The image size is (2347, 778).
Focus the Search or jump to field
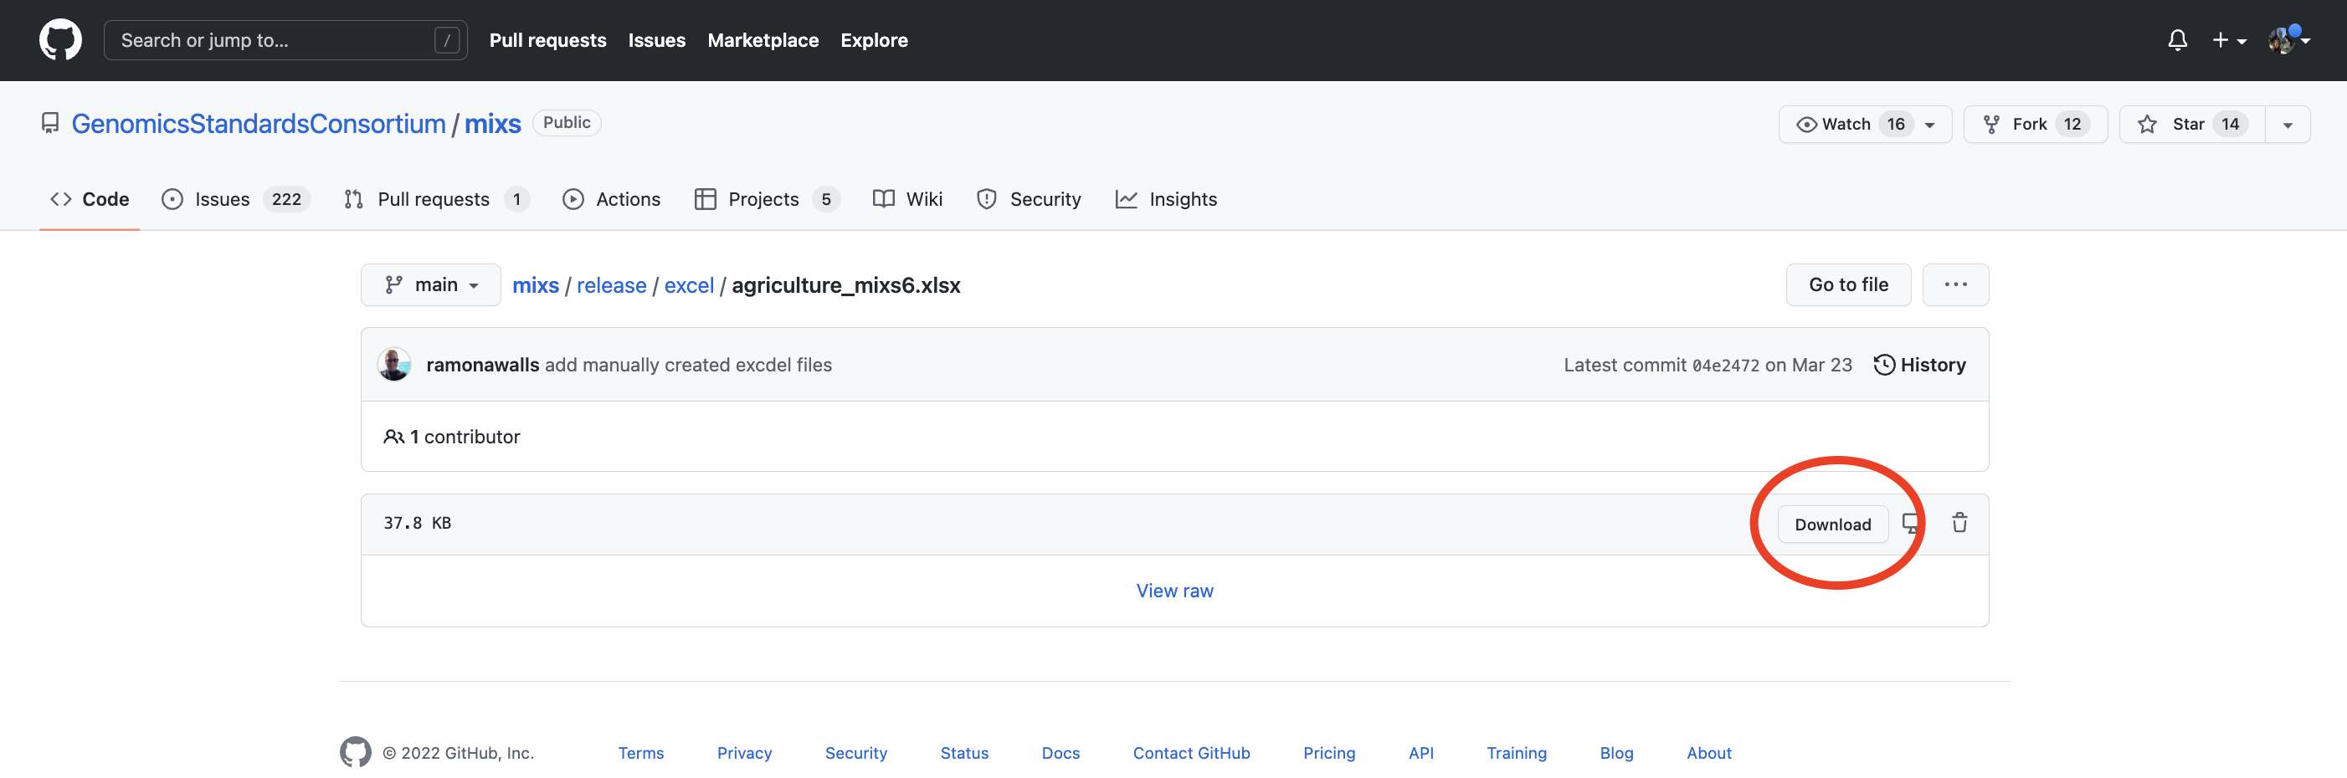pyautogui.click(x=285, y=40)
